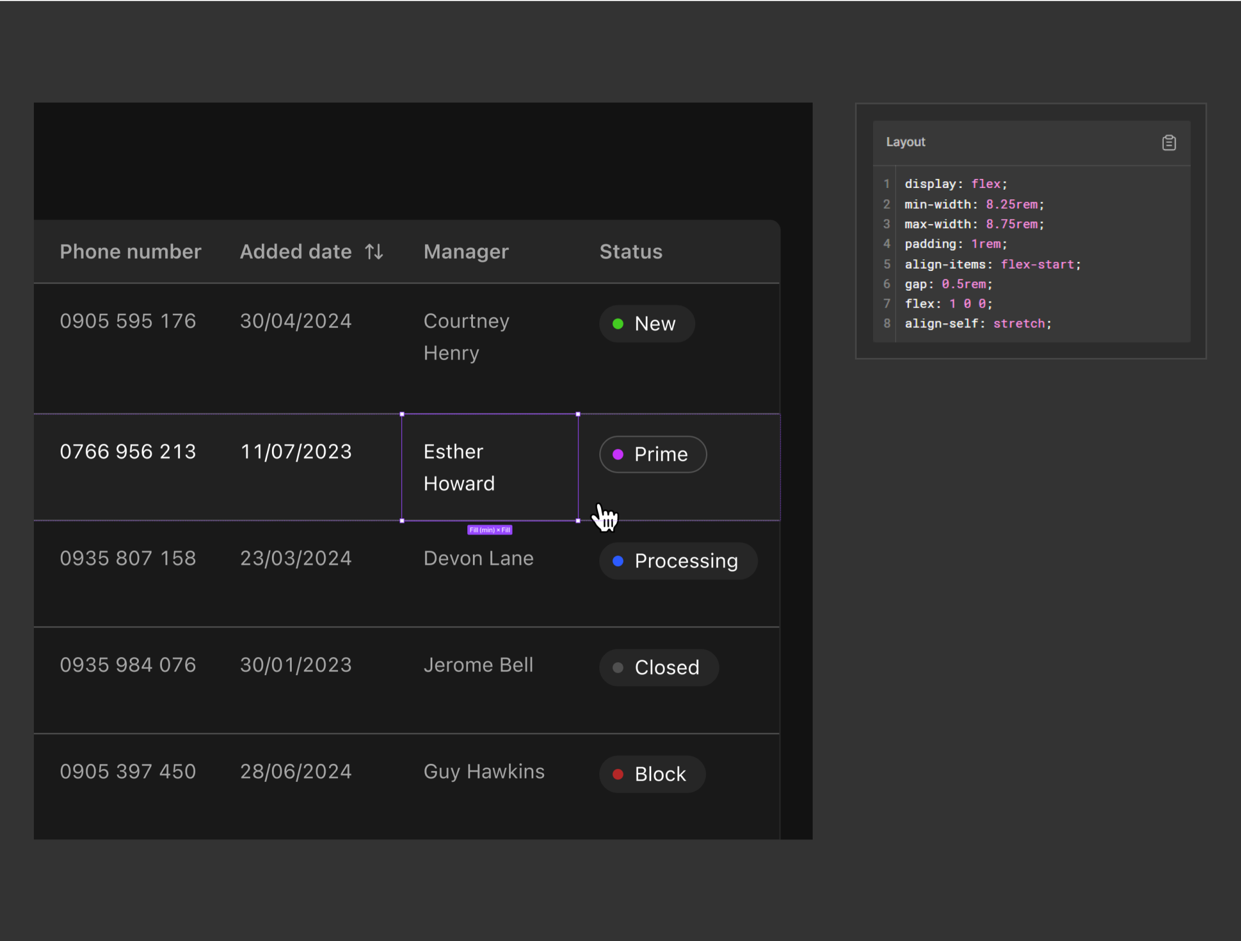Click the align-self: stretch code line
Image resolution: width=1241 pixels, height=941 pixels.
coord(977,323)
